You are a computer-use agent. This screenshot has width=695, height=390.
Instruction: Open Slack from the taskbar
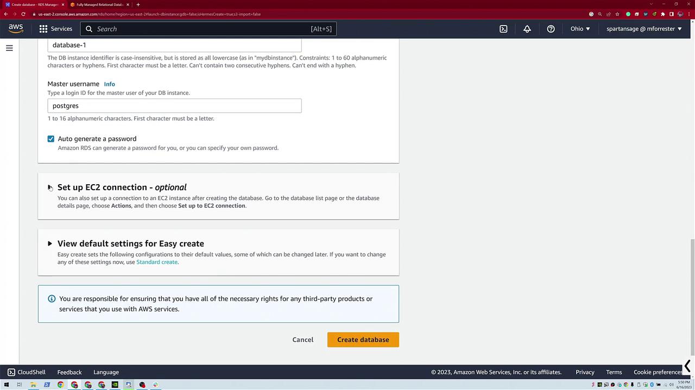(155, 385)
